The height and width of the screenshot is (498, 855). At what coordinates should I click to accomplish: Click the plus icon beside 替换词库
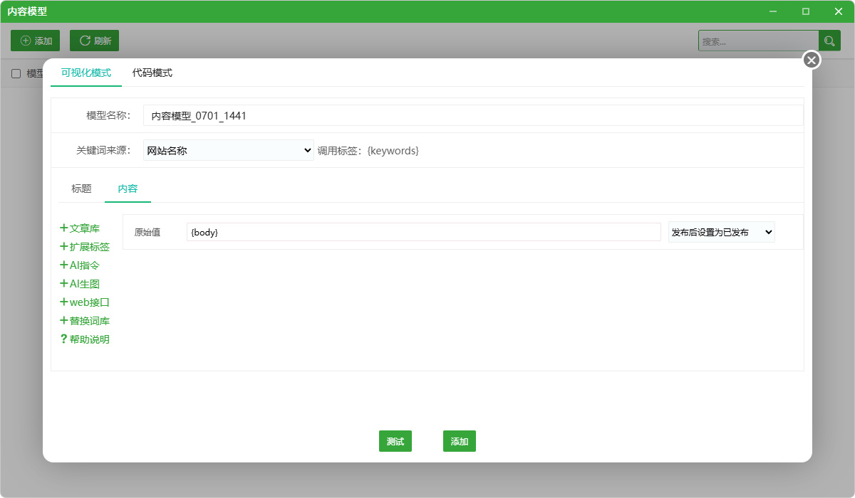(64, 320)
